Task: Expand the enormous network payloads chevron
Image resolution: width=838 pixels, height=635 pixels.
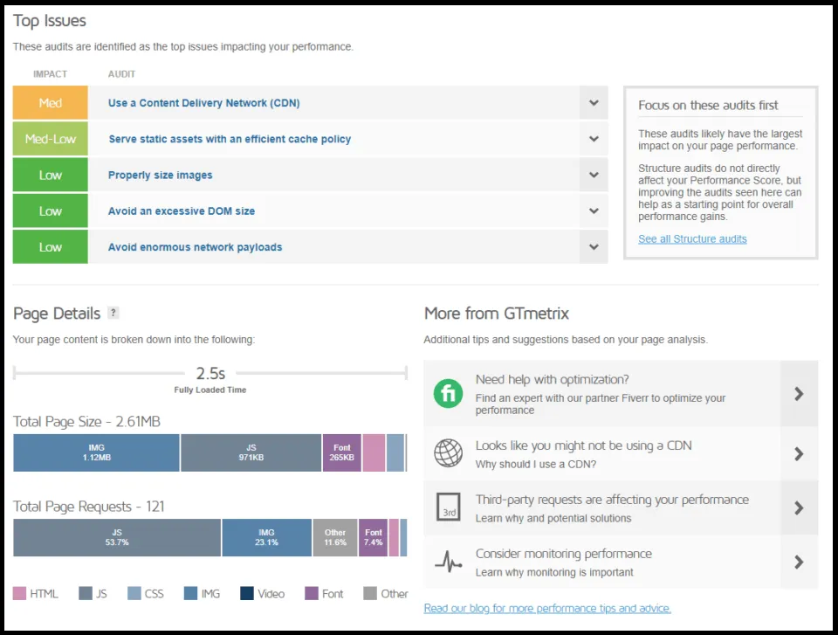Action: coord(594,246)
